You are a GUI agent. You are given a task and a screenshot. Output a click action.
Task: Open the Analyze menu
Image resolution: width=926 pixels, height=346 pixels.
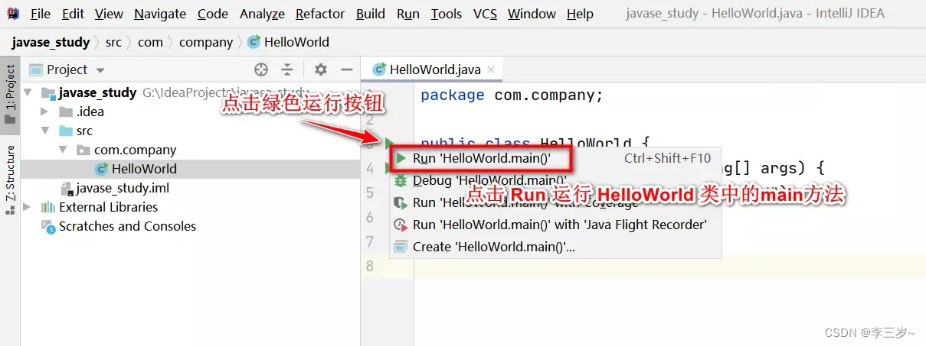(x=262, y=14)
